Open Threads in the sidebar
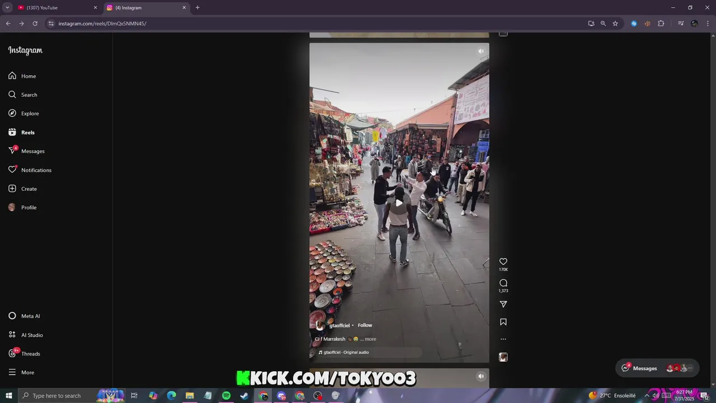The height and width of the screenshot is (403, 716). (x=25, y=353)
